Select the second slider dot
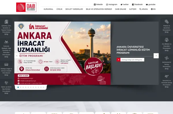Image resolution: width=173 pixels, height=114 pixels. click(x=21, y=87)
